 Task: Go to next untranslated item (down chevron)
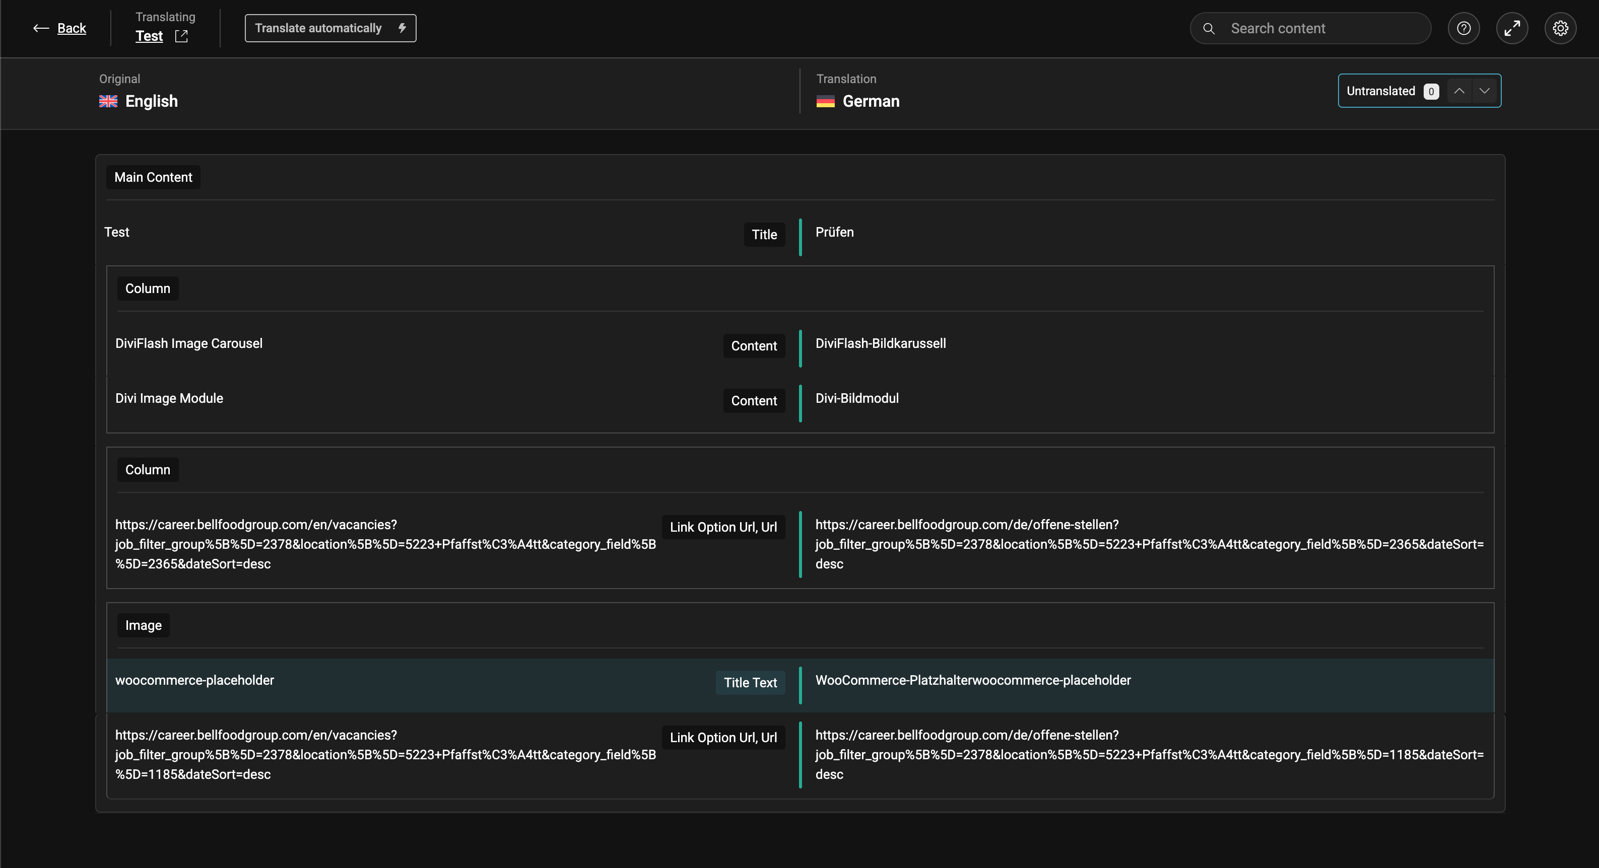pos(1484,91)
